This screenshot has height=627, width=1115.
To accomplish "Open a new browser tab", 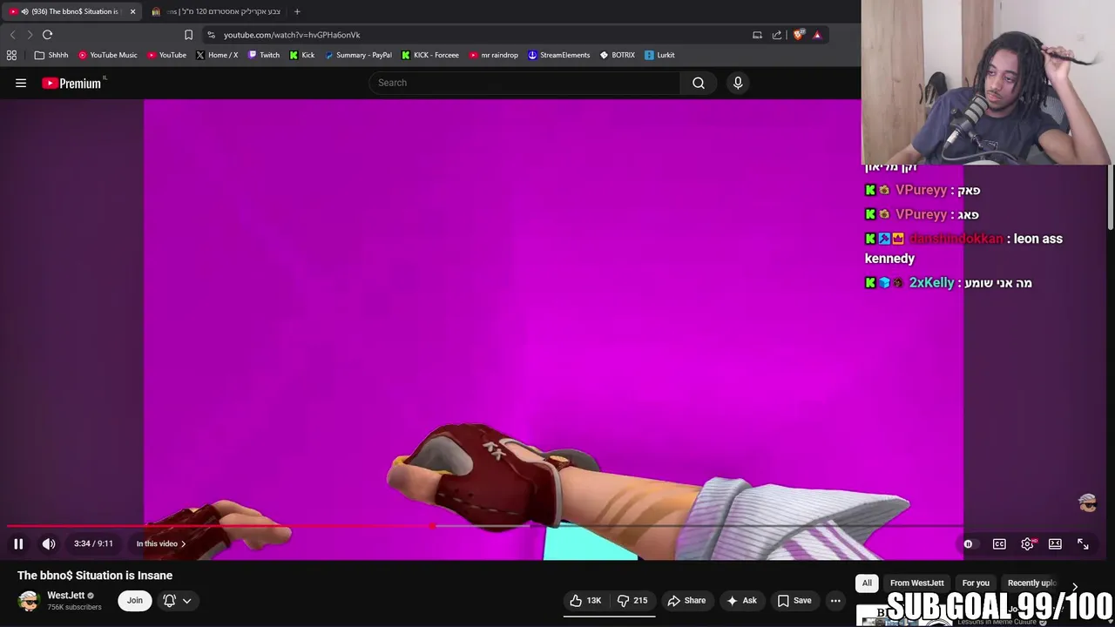I will point(297,11).
